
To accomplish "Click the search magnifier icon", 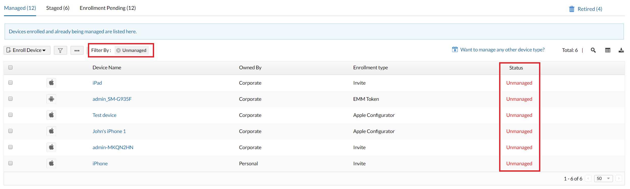I will point(593,50).
